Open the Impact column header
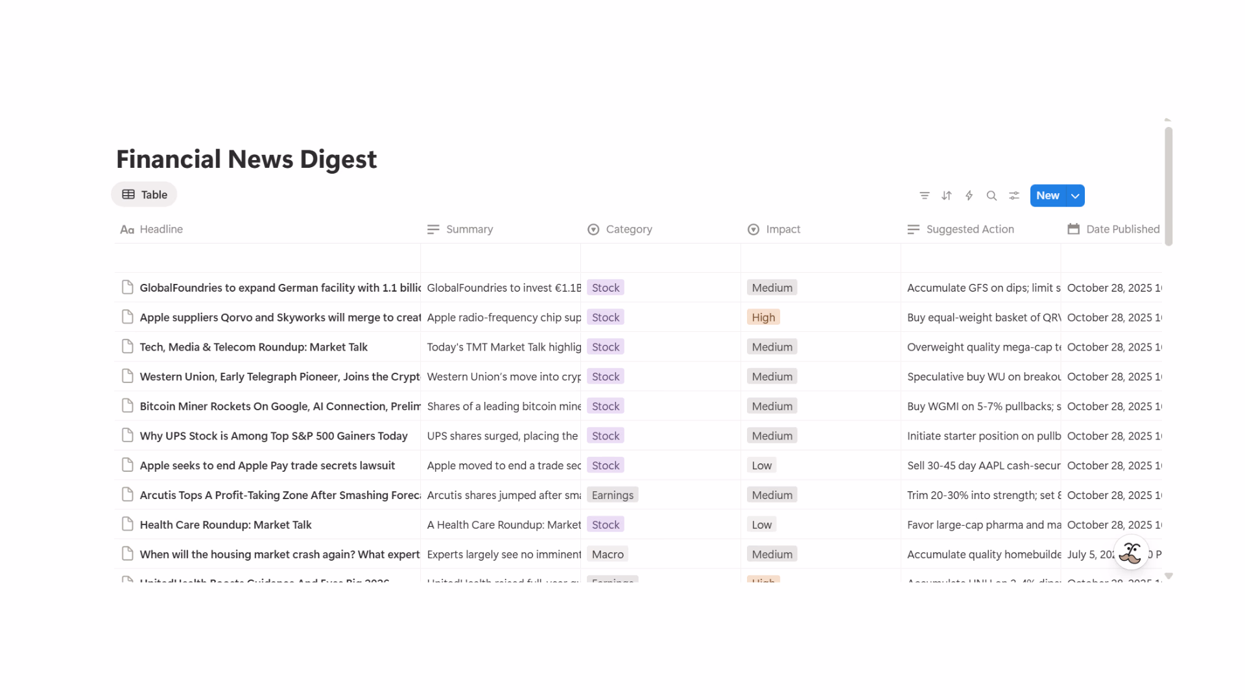Viewport: 1245px width, 700px height. pos(774,229)
